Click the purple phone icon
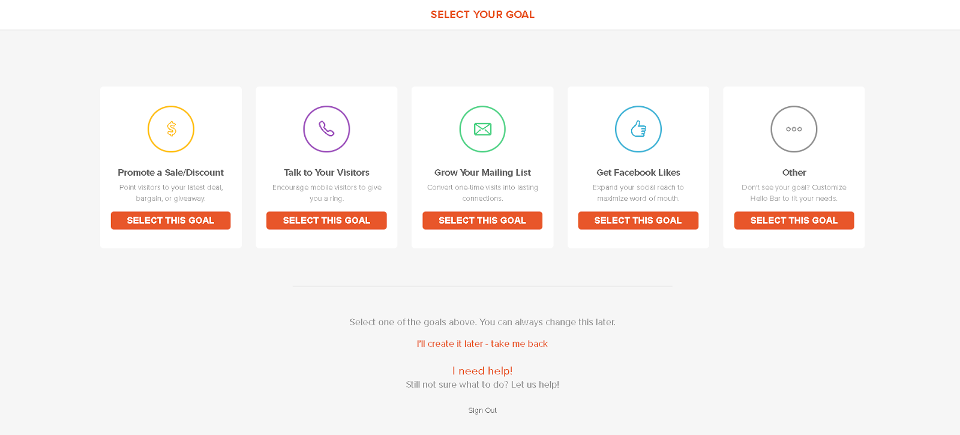The image size is (960, 435). (326, 129)
